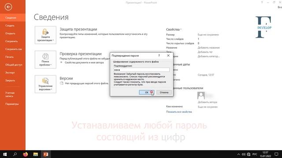Select Экспорт in the sidebar
Image resolution: width=282 pixels, height=158 pixels.
13,73
